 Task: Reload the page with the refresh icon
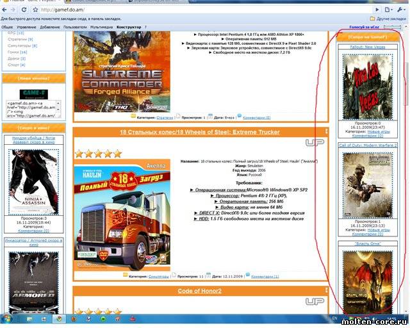click(x=24, y=10)
